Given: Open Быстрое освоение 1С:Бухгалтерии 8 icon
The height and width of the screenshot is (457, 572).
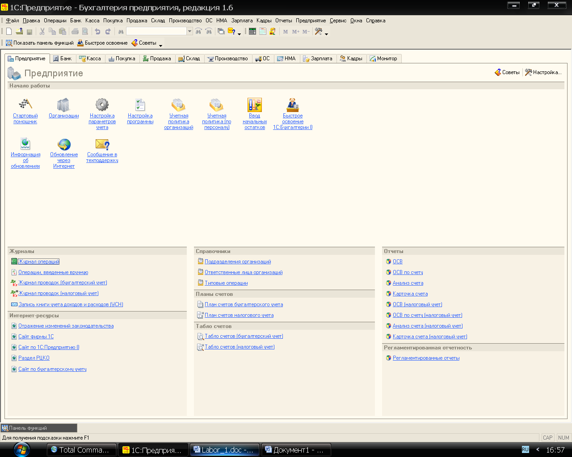Looking at the screenshot, I should [x=293, y=105].
